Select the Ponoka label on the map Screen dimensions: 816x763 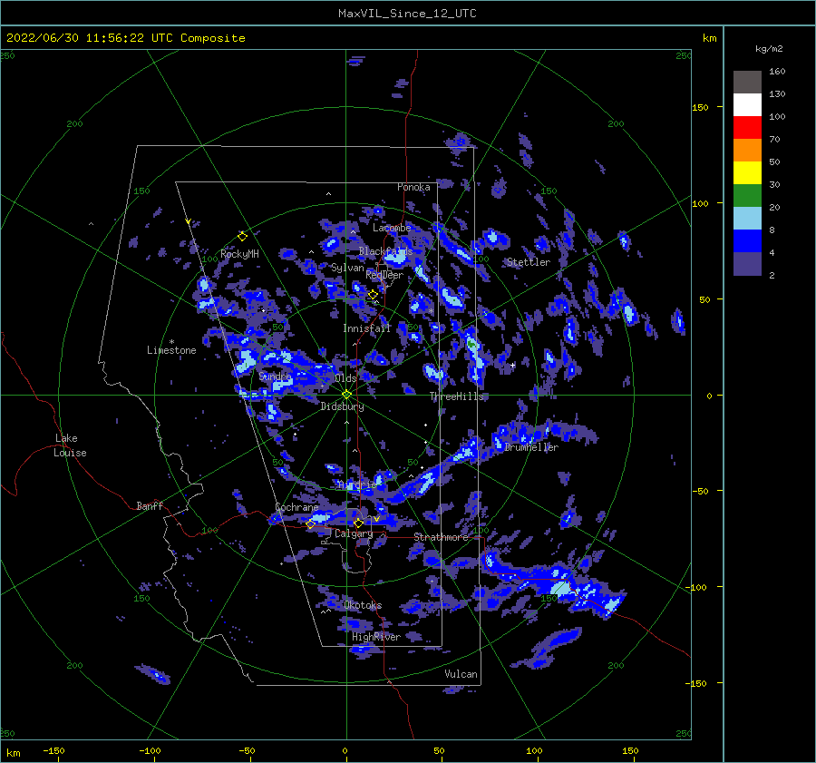[413, 187]
